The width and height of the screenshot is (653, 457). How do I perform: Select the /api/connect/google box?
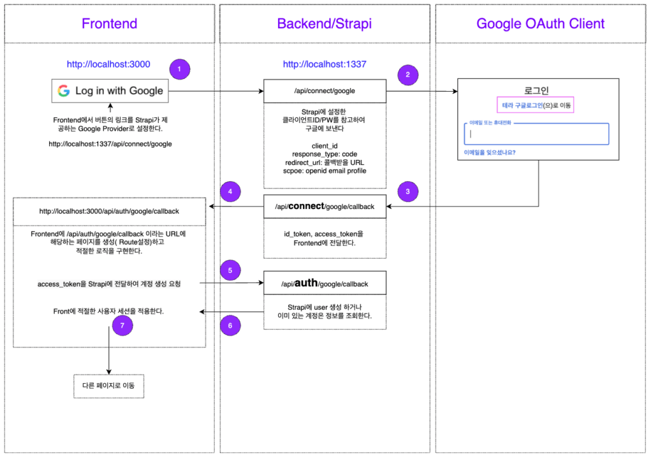325,92
